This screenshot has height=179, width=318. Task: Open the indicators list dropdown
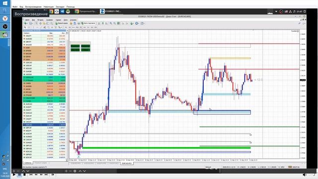(132, 23)
